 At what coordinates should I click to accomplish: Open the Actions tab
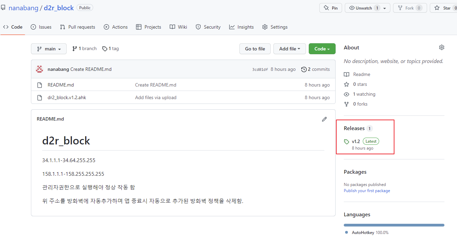(116, 27)
